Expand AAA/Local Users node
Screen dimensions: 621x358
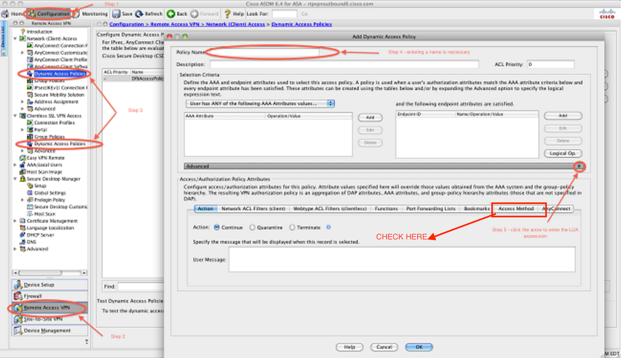coord(15,165)
